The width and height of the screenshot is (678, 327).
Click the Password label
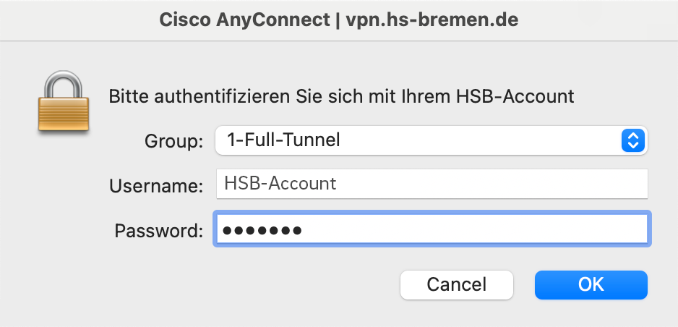(x=159, y=232)
